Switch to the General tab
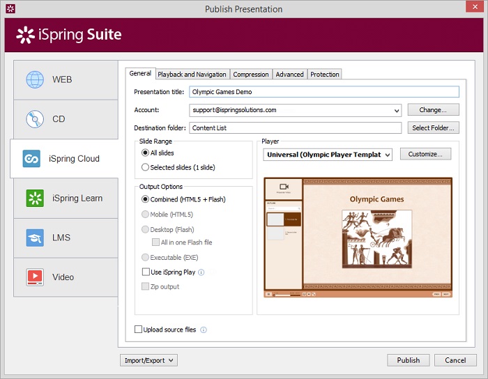The height and width of the screenshot is (379, 488). (140, 73)
